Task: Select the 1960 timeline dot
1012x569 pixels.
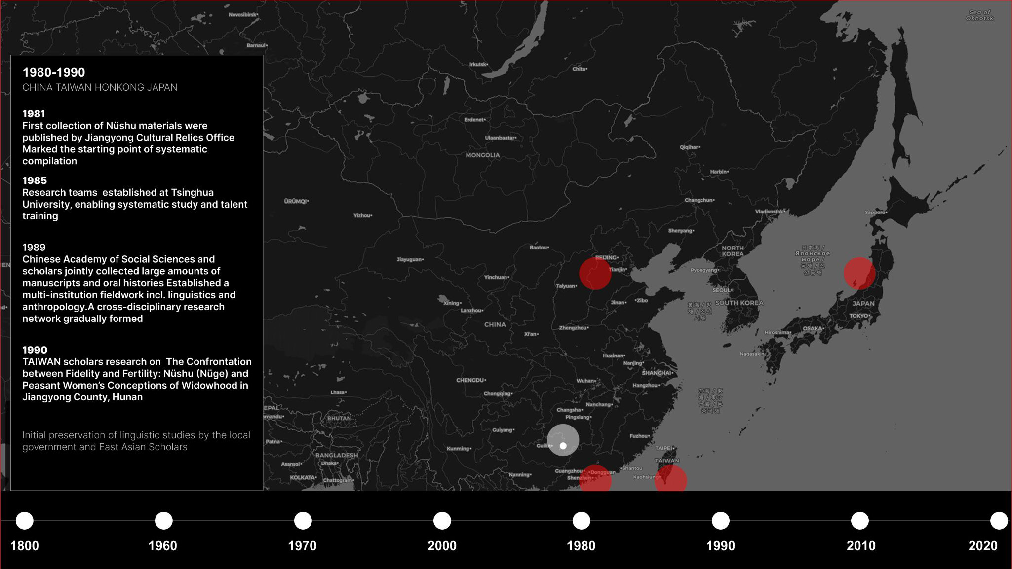Action: point(164,521)
